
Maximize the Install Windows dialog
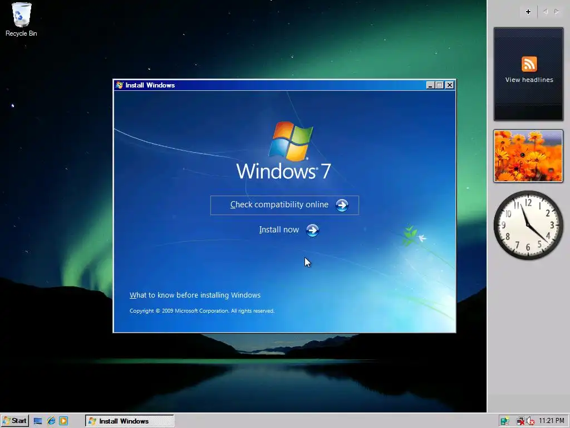point(439,85)
